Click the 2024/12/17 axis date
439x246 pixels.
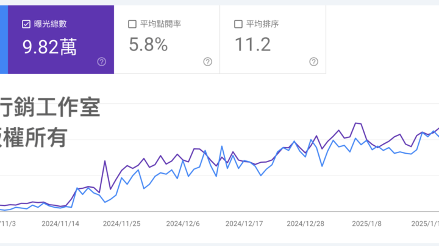coord(244,223)
